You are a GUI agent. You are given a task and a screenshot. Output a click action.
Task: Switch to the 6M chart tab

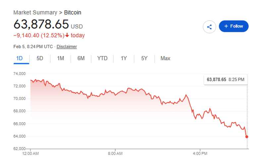[81, 59]
